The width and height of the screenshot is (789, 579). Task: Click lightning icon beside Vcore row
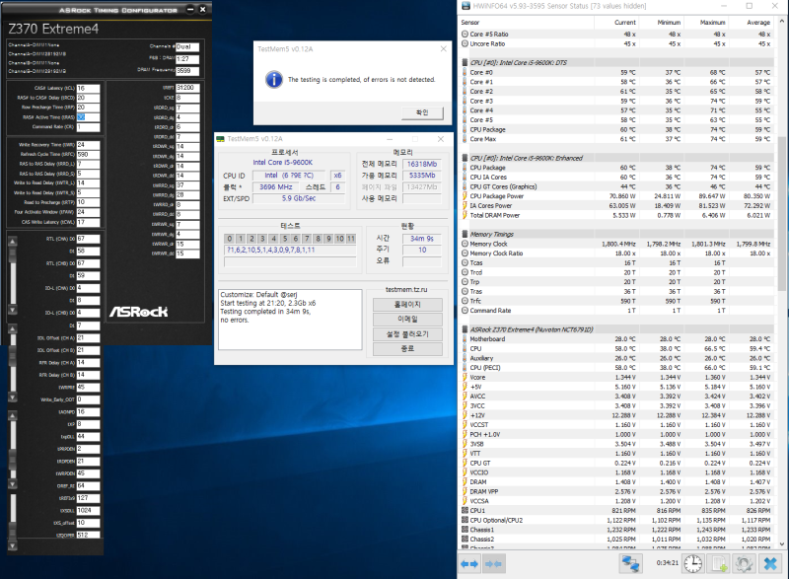tap(465, 377)
